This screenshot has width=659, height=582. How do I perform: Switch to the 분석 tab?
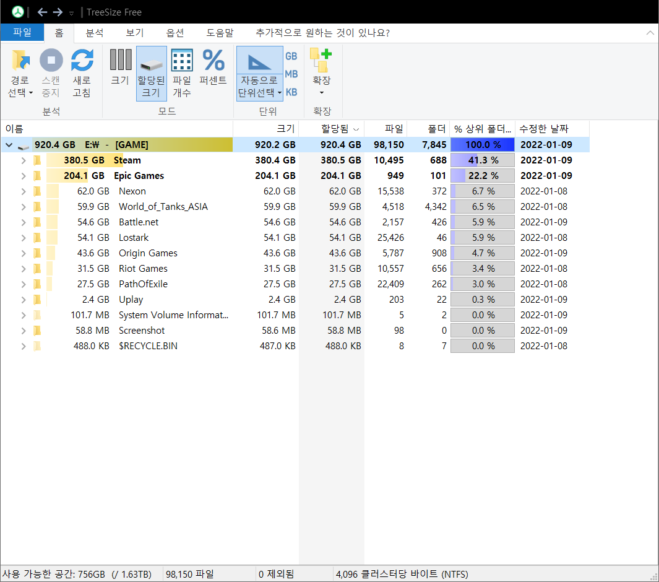pos(95,33)
